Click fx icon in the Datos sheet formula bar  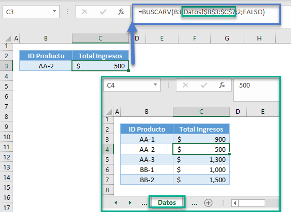point(222,85)
